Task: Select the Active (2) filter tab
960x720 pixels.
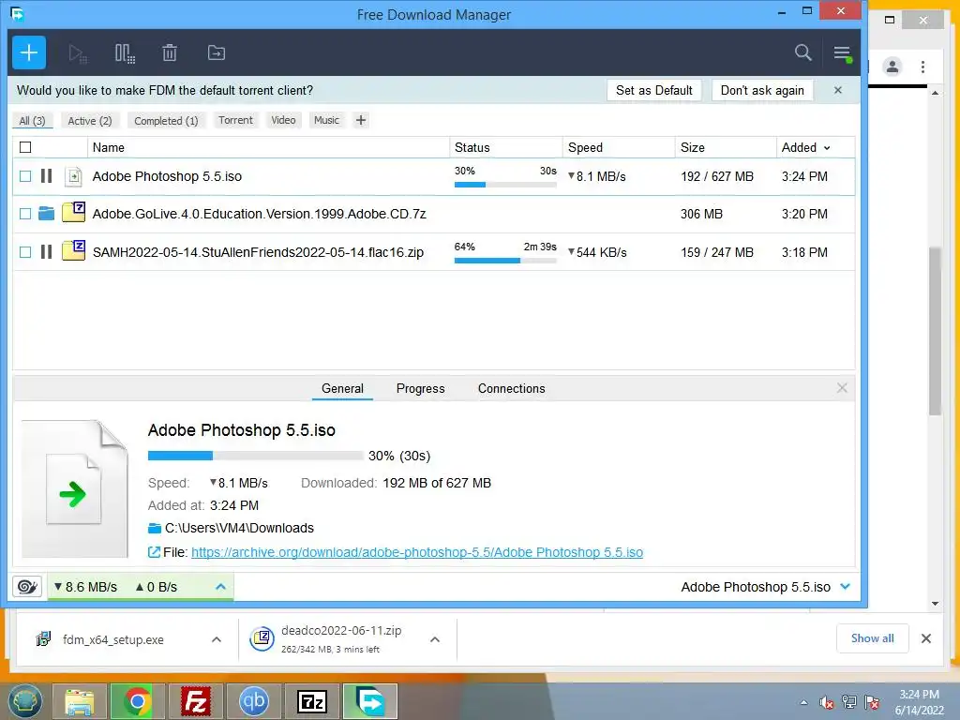Action: click(90, 121)
